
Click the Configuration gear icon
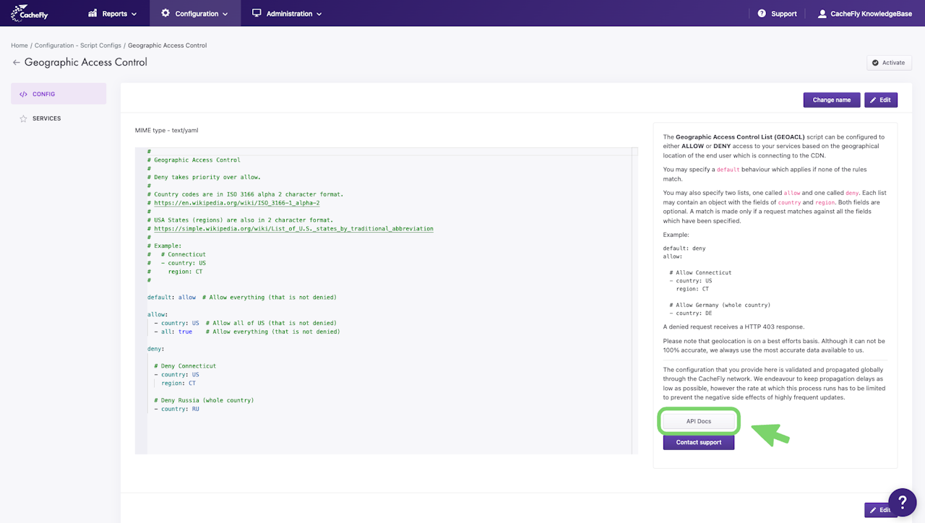[x=165, y=13]
